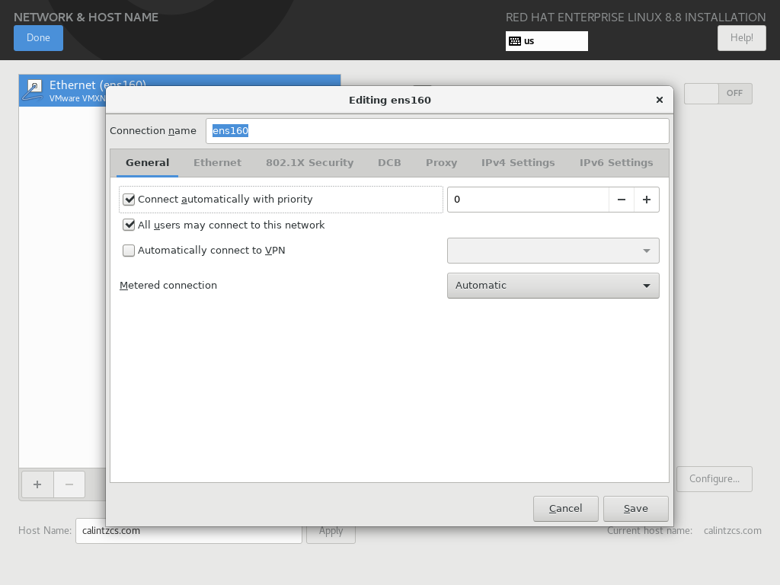Open the Help! button

pos(742,38)
